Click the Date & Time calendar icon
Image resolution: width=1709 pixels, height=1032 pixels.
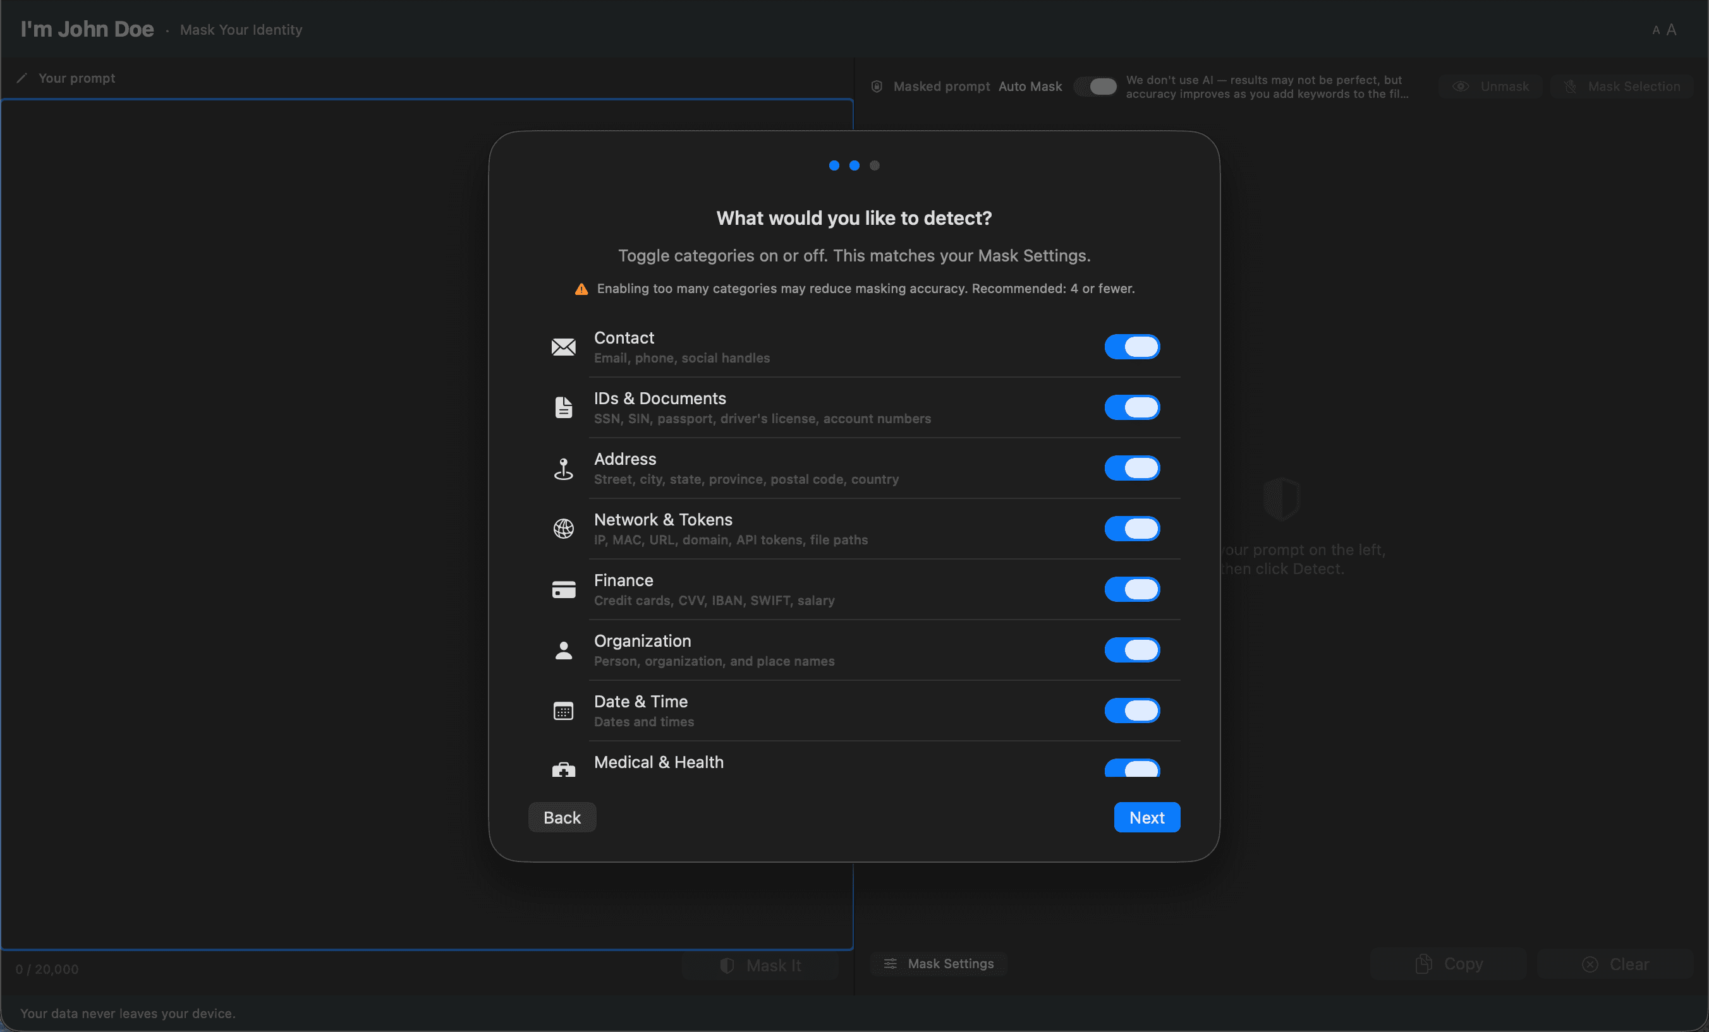coord(564,711)
